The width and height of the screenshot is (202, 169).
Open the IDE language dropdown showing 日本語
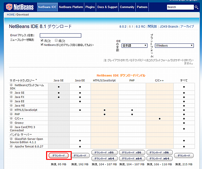(134, 45)
